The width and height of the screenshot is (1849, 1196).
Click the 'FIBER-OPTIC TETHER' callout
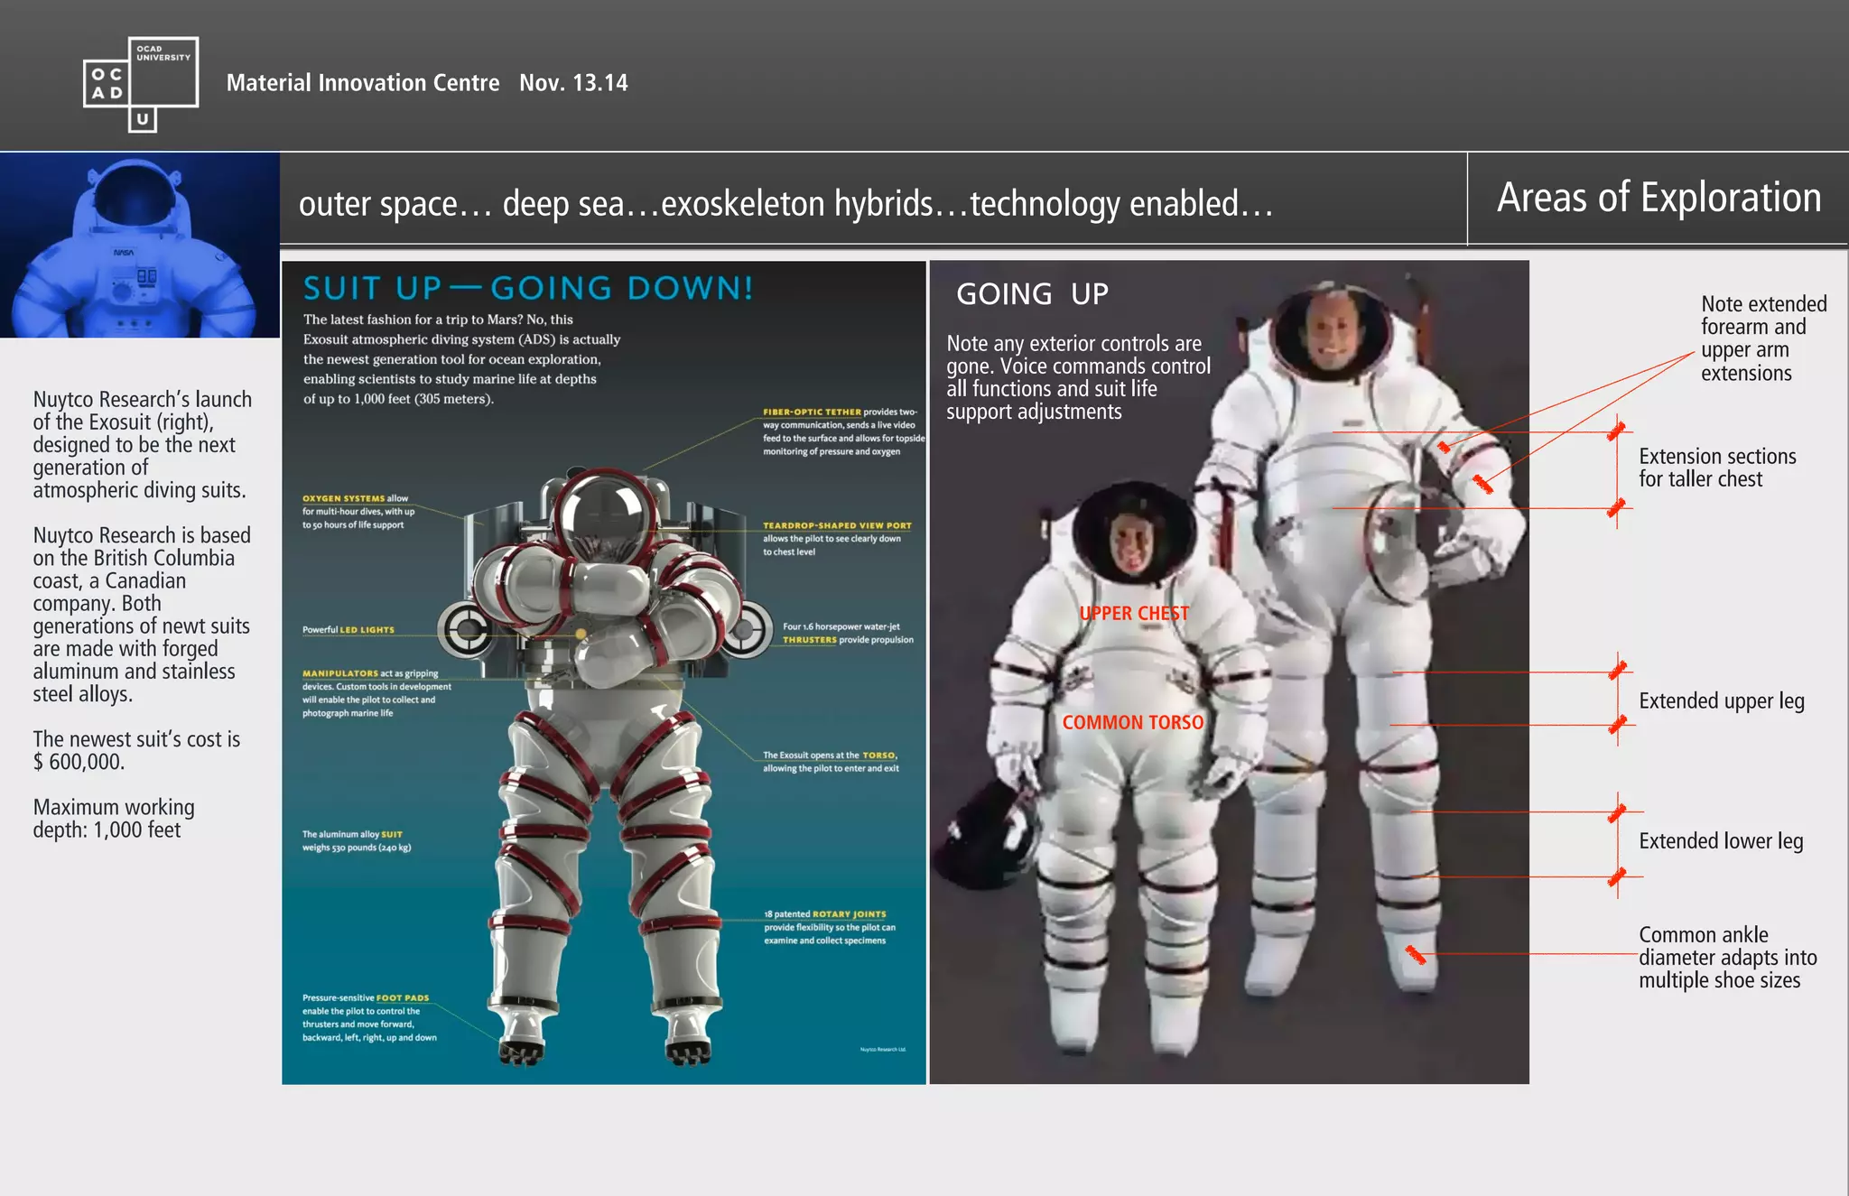tap(843, 431)
